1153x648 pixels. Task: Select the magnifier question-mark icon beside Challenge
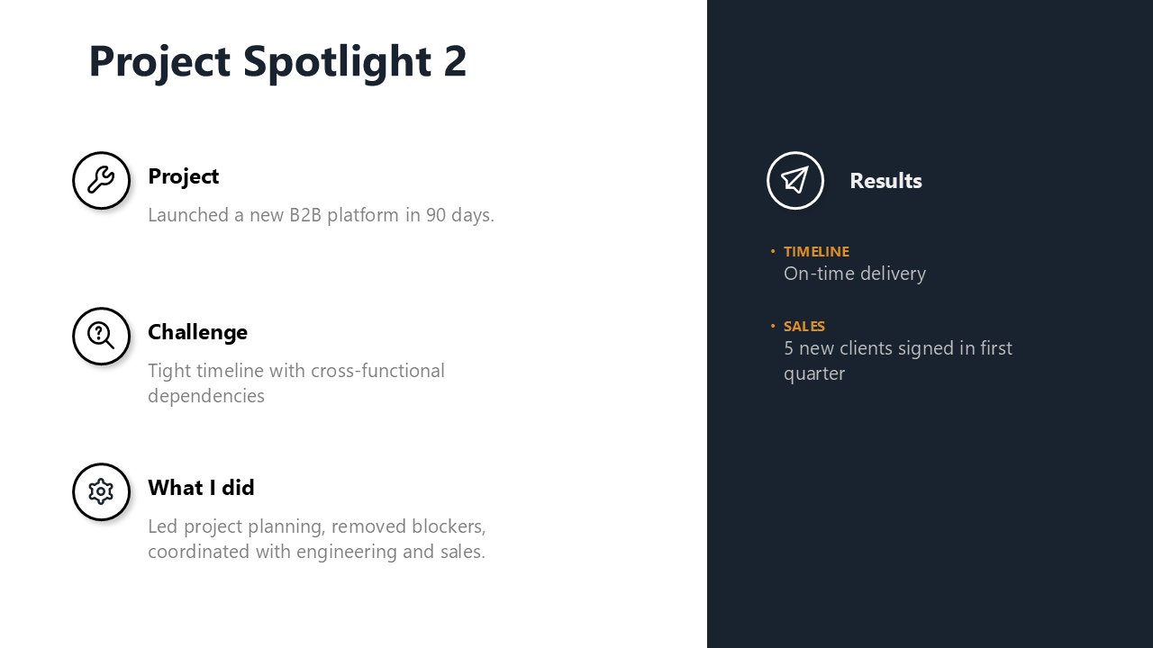point(101,336)
